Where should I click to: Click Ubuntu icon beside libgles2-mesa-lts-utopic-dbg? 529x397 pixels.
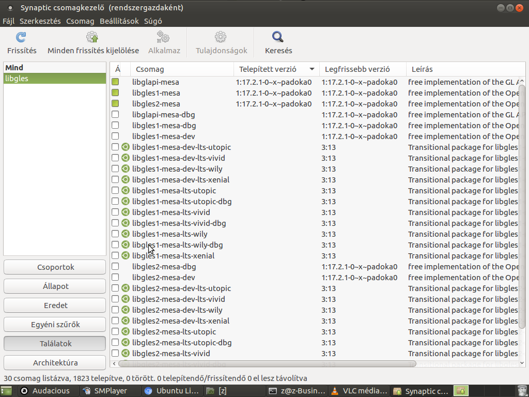[126, 343]
